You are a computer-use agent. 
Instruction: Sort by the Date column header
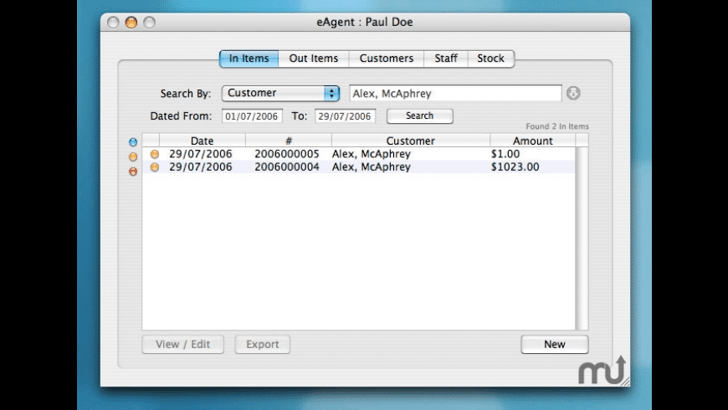click(202, 141)
